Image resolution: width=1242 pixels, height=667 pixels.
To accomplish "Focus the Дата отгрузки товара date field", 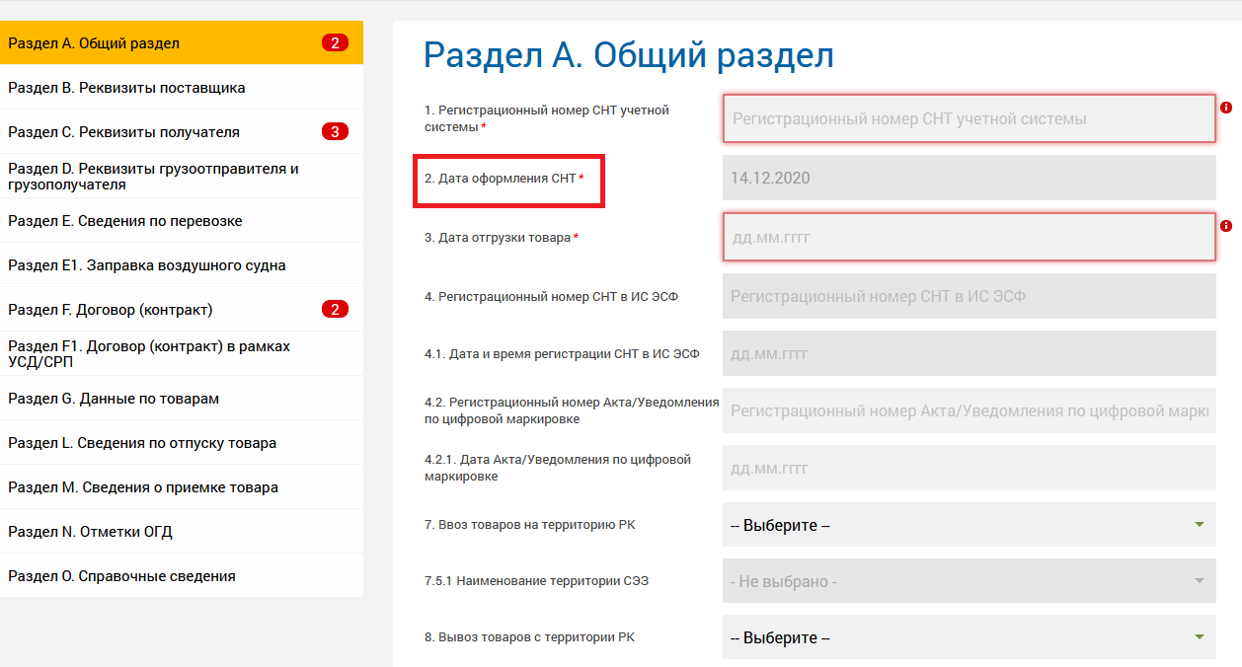I will [x=970, y=237].
